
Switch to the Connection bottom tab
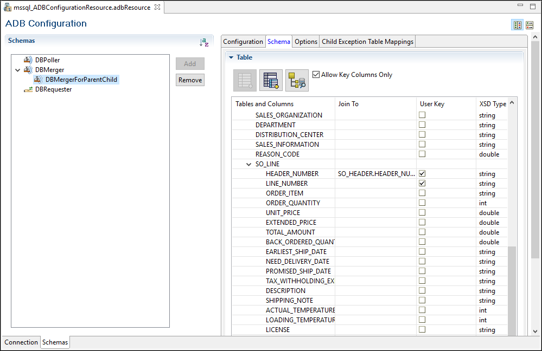tap(21, 342)
